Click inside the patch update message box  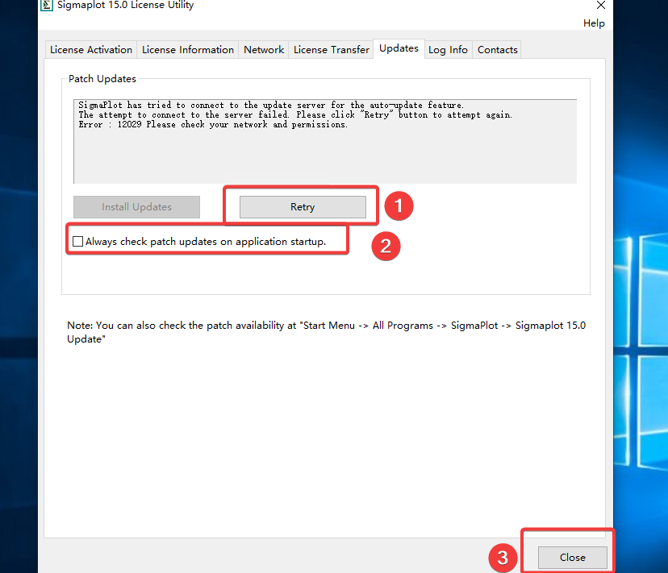(x=325, y=141)
